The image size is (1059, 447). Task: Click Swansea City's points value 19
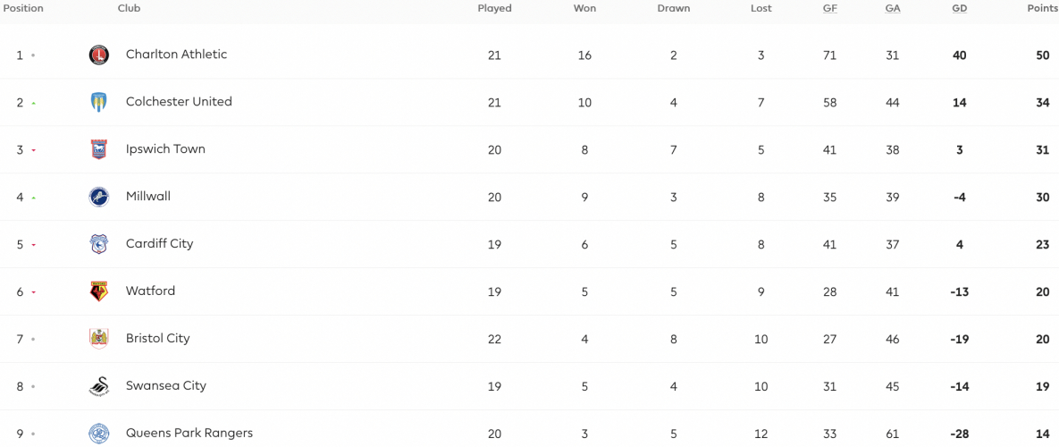1043,386
